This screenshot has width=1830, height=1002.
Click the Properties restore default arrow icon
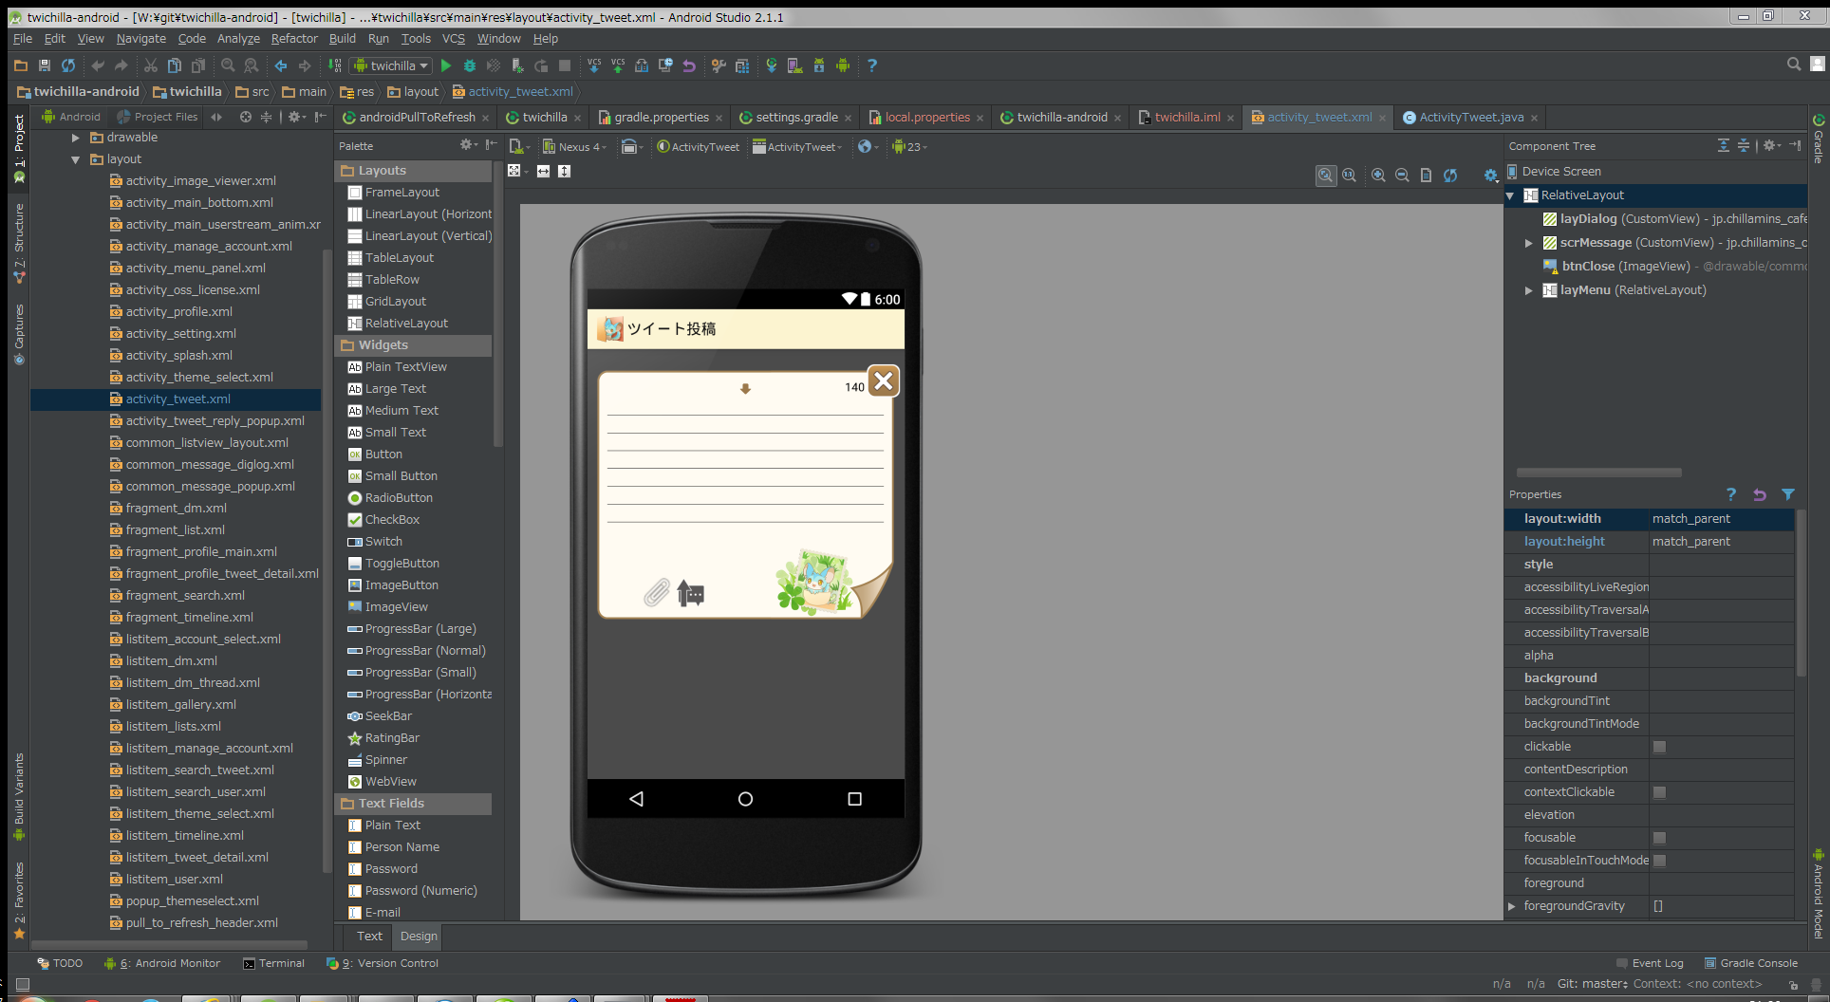[x=1760, y=494]
